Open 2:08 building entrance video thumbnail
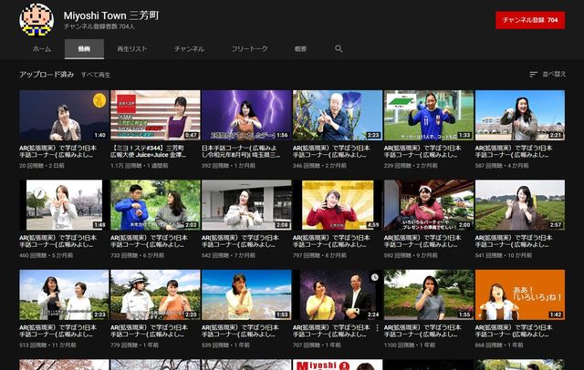This screenshot has width=584, height=370. click(x=246, y=205)
